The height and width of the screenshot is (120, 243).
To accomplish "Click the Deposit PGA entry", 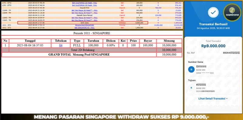I will point(85,8).
